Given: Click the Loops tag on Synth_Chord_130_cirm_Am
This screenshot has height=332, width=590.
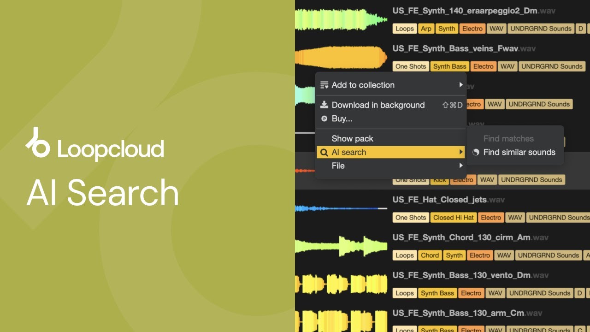Looking at the screenshot, I should (x=405, y=255).
